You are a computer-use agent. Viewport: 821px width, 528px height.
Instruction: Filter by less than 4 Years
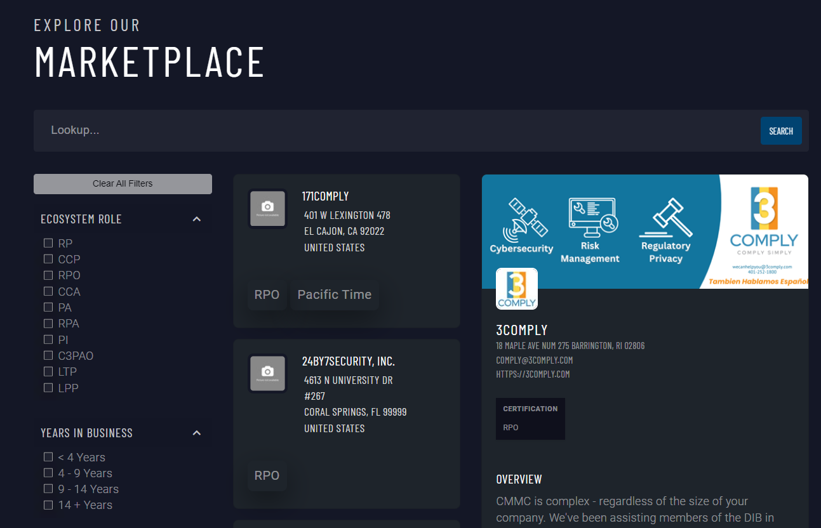click(x=48, y=457)
